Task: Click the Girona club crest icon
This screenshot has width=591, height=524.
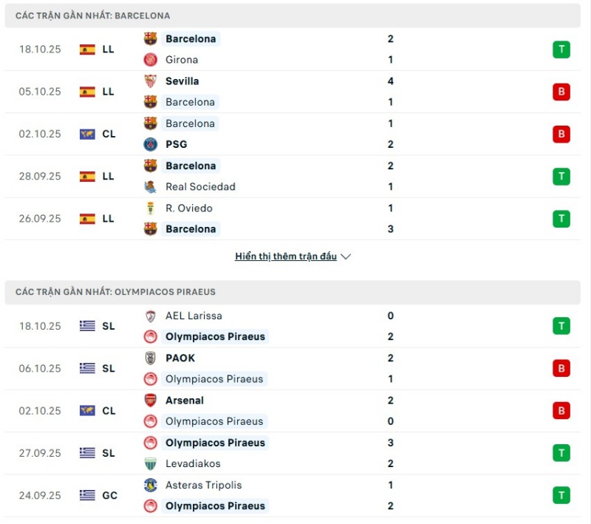Action: (151, 60)
